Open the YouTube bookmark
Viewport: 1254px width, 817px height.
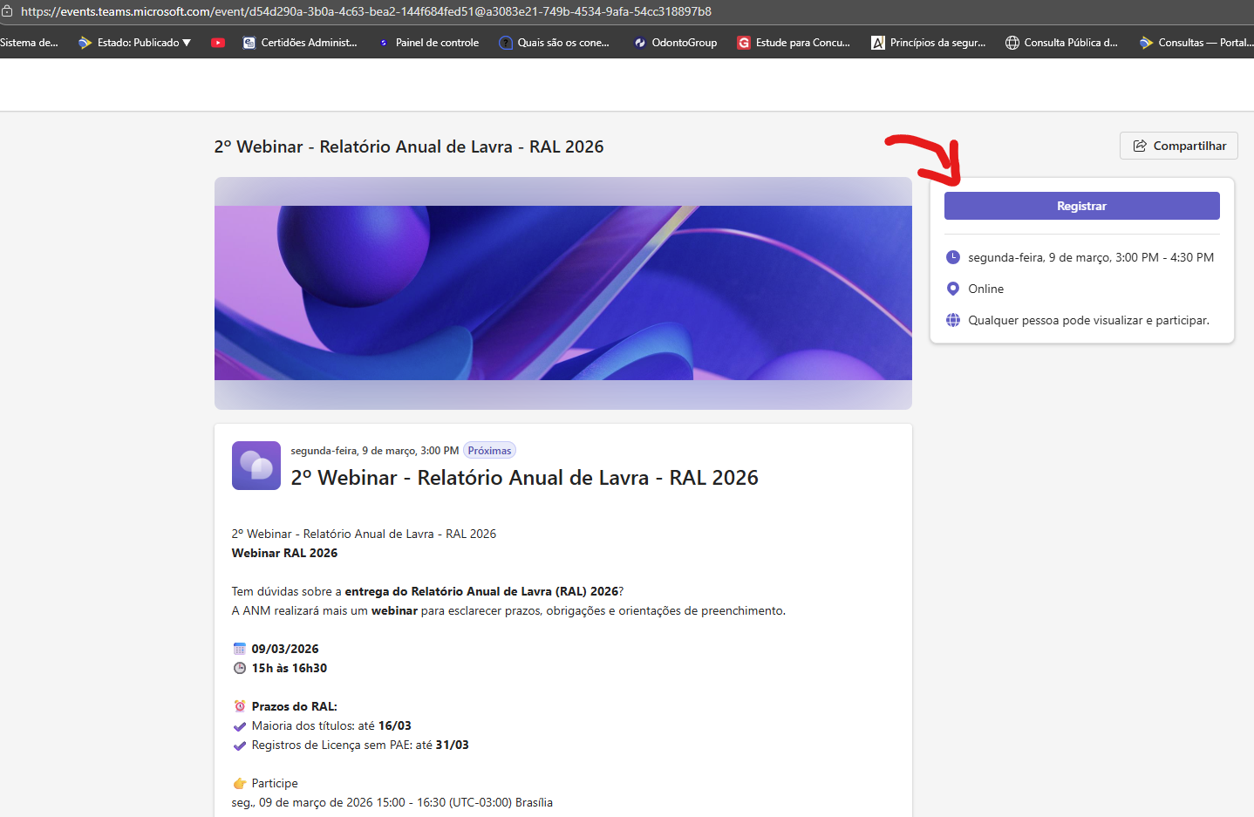[x=217, y=42]
